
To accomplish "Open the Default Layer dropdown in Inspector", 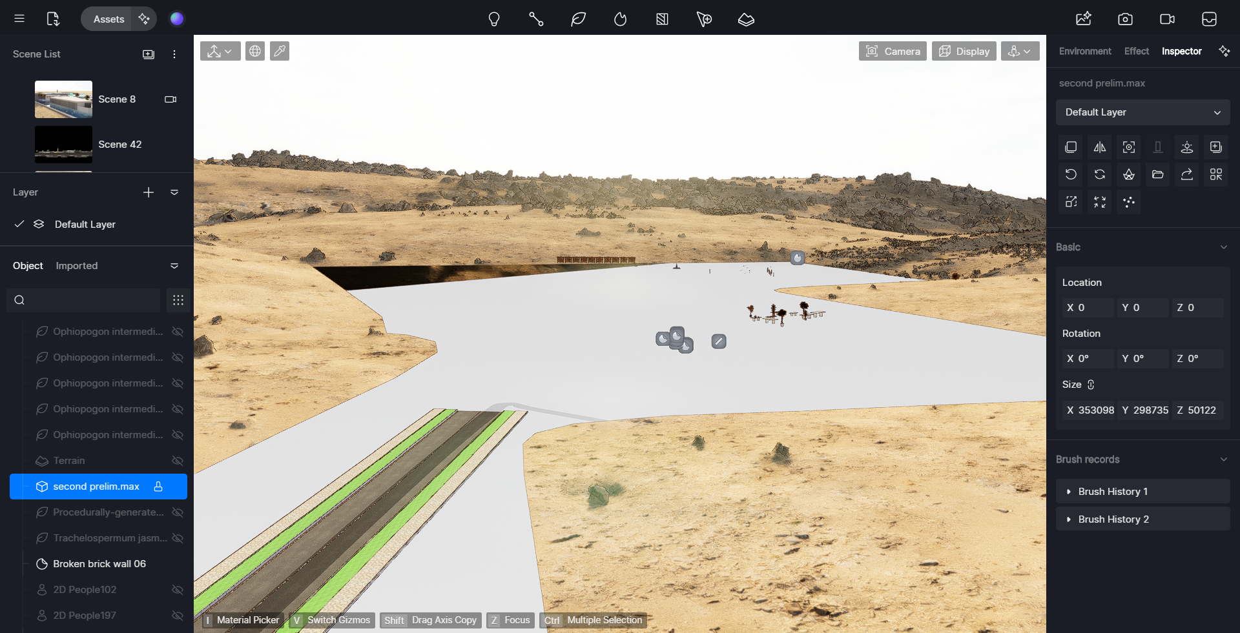I will point(1142,112).
